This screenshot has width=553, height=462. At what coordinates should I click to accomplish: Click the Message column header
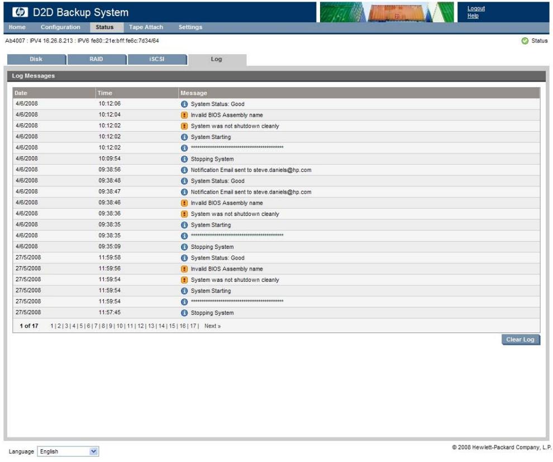(x=359, y=93)
